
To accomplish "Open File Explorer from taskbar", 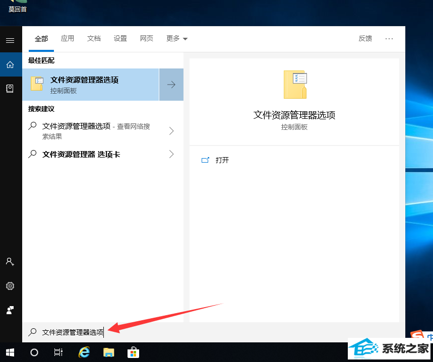I will tap(109, 352).
